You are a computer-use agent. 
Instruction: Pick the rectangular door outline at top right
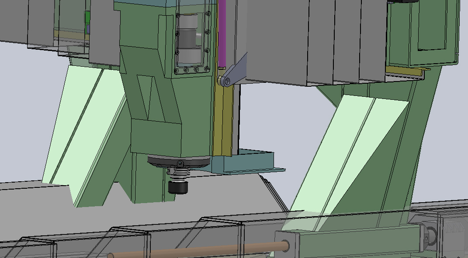pos(436,26)
